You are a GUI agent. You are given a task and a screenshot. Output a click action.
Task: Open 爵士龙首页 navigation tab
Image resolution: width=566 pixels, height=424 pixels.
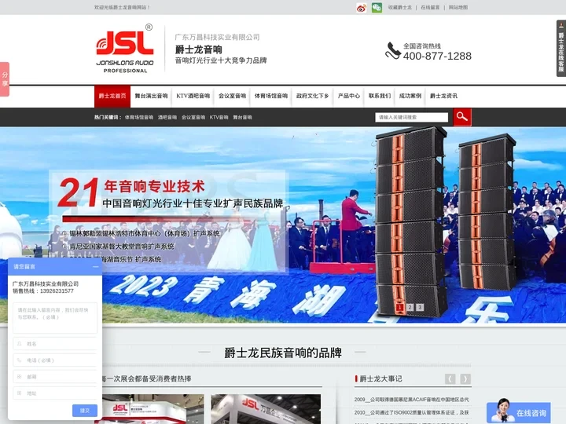pos(112,97)
